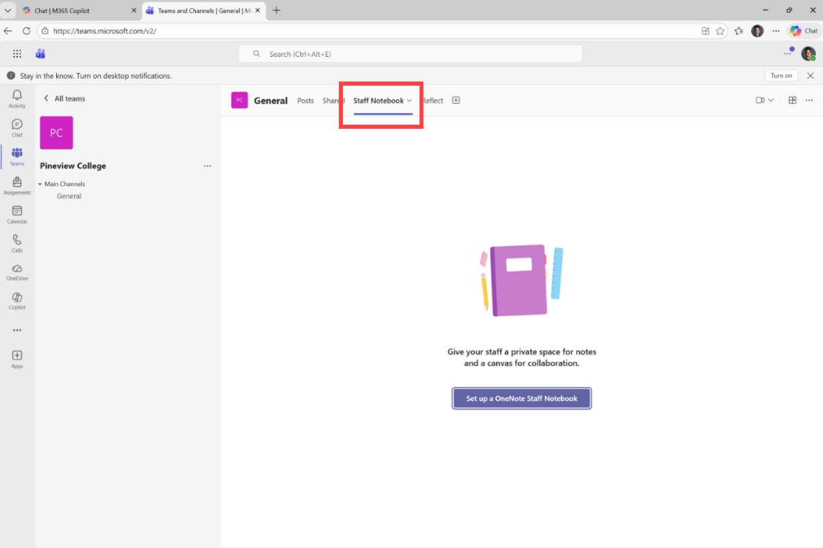Open OneDrive from the left rail

(x=17, y=272)
